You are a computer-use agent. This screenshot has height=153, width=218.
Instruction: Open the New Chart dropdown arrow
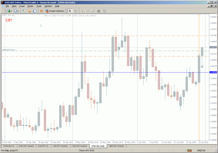[x=12, y=11]
